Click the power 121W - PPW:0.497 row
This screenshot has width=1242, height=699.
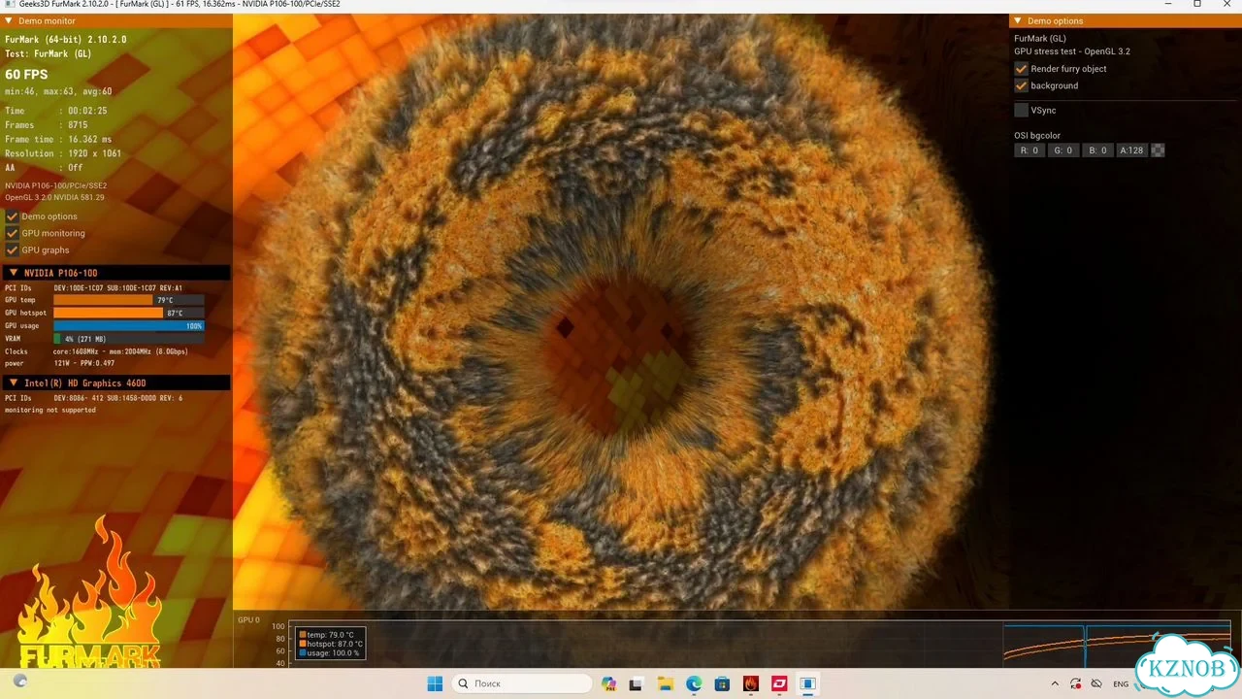[60, 363]
